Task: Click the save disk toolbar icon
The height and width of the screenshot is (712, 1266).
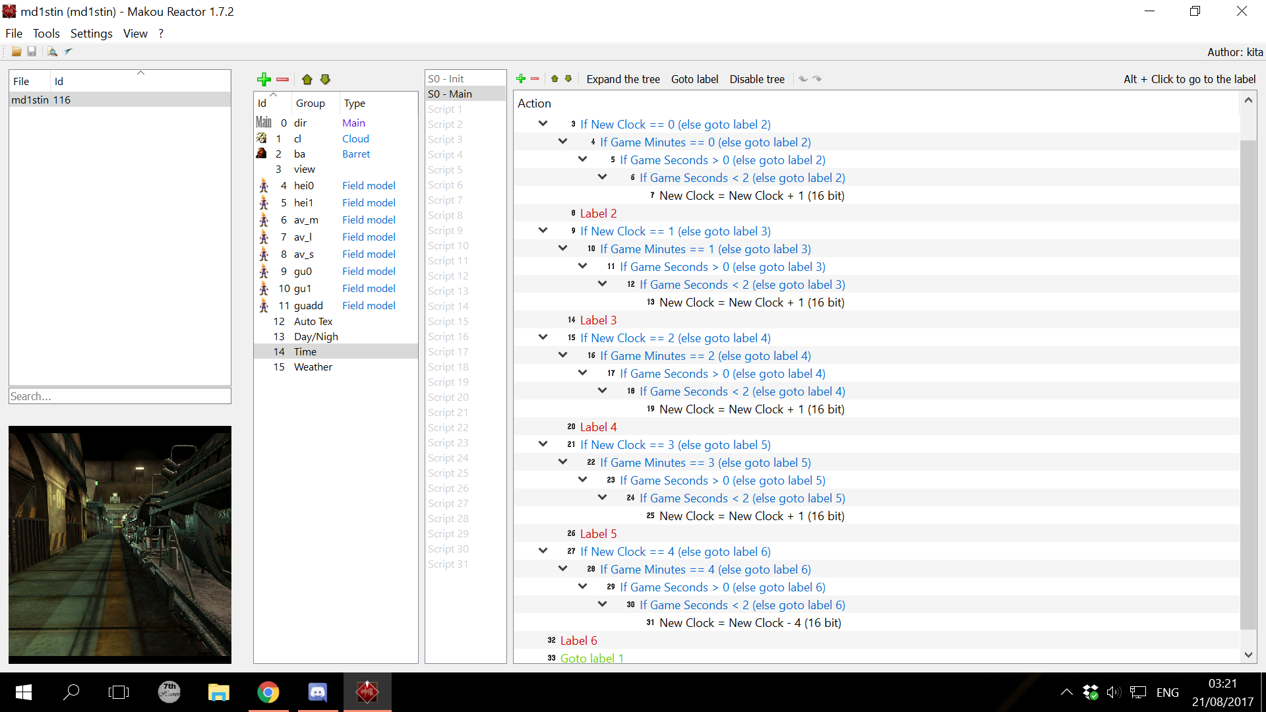Action: [32, 51]
